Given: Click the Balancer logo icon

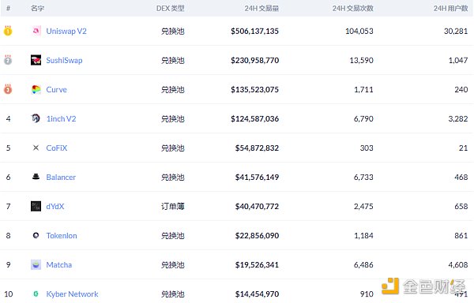Looking at the screenshot, I should (36, 177).
